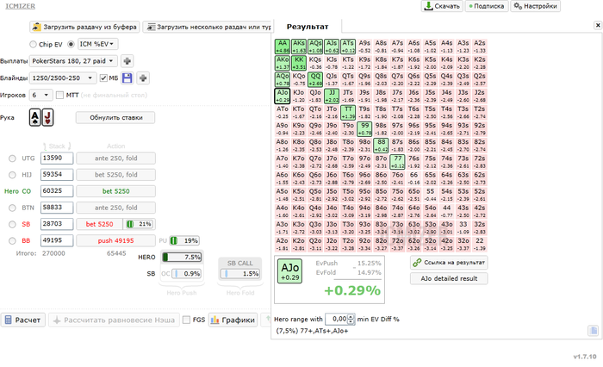This screenshot has height=367, width=603.
Task: Click Обнулить ставки button
Action: click(115, 118)
